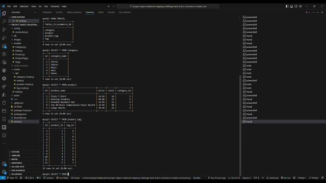Switch to the Problems panel tab
This screenshot has height=183, width=326.
click(47, 12)
